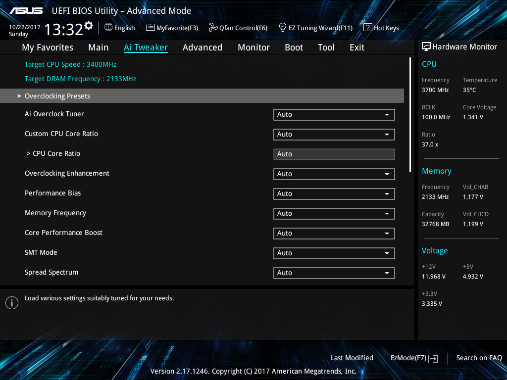The image size is (507, 380).
Task: Select the Spread Spectrum label
Action: tap(51, 273)
